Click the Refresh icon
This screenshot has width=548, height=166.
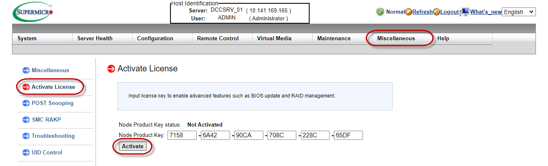[x=409, y=12]
